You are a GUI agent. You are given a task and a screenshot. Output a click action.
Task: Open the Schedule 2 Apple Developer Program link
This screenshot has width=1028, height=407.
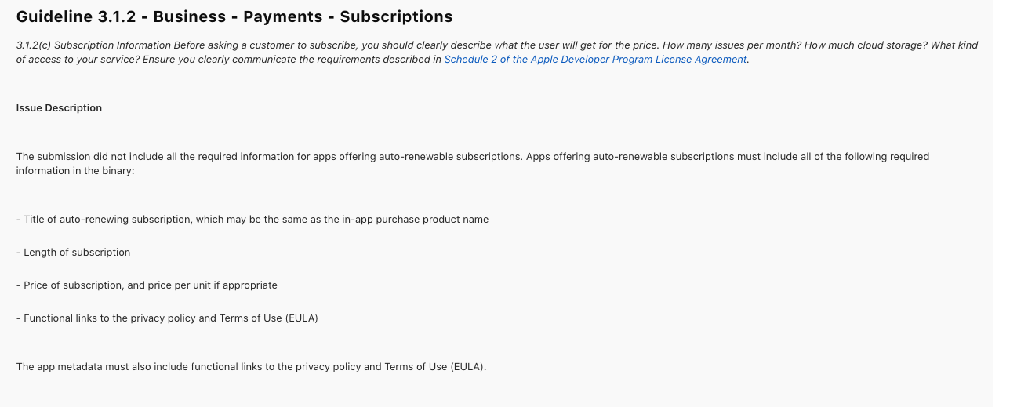595,60
